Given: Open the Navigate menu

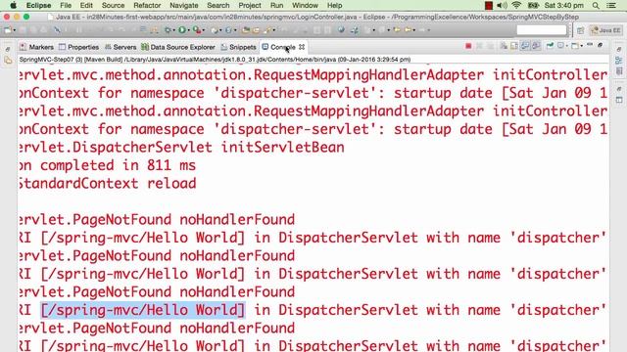Looking at the screenshot, I should [184, 5].
